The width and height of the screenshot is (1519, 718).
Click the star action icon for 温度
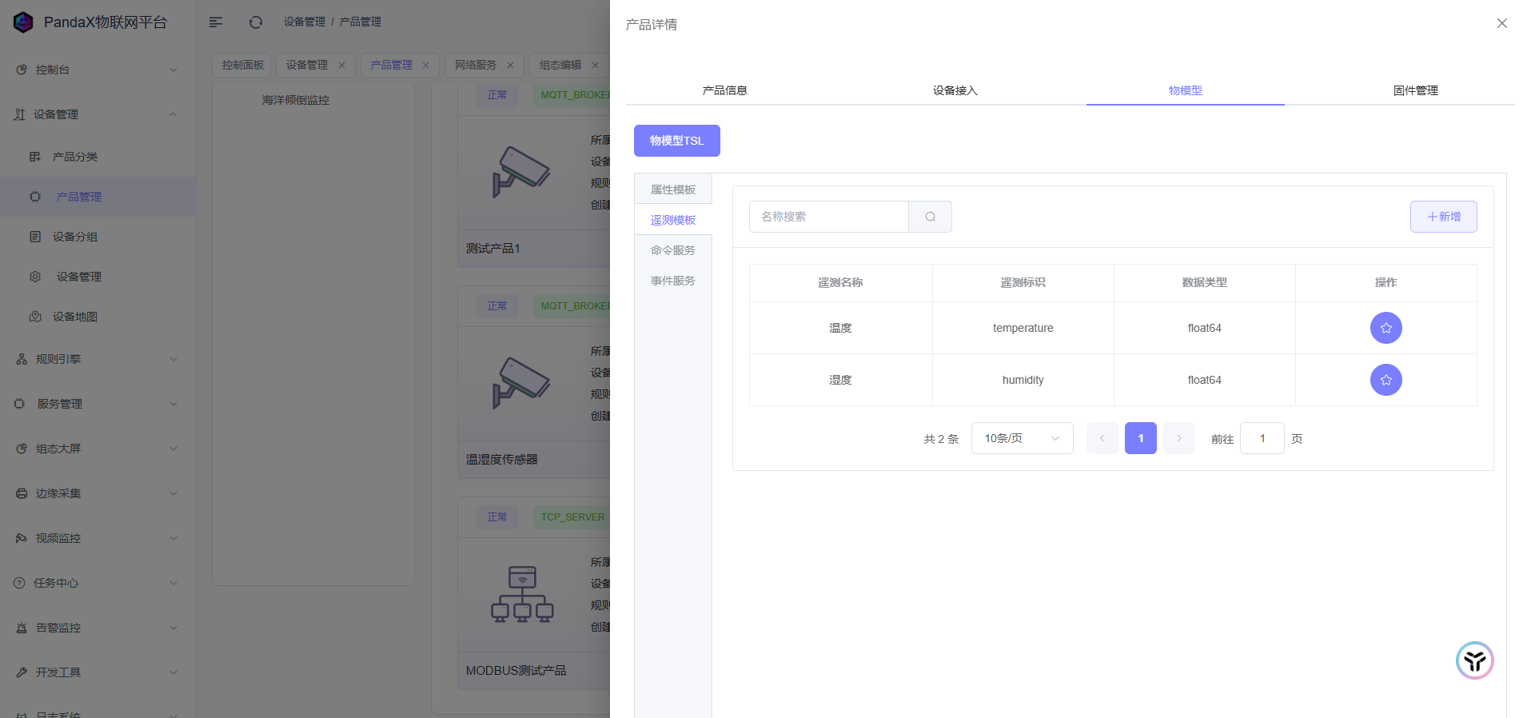point(1385,328)
